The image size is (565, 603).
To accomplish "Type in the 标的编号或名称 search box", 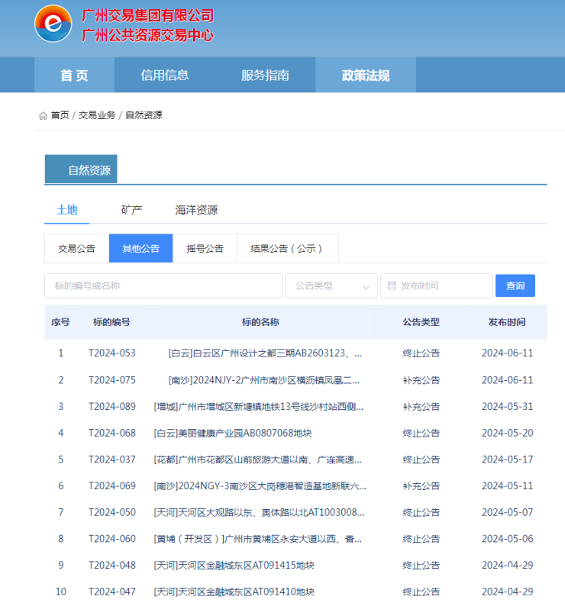I will [163, 285].
